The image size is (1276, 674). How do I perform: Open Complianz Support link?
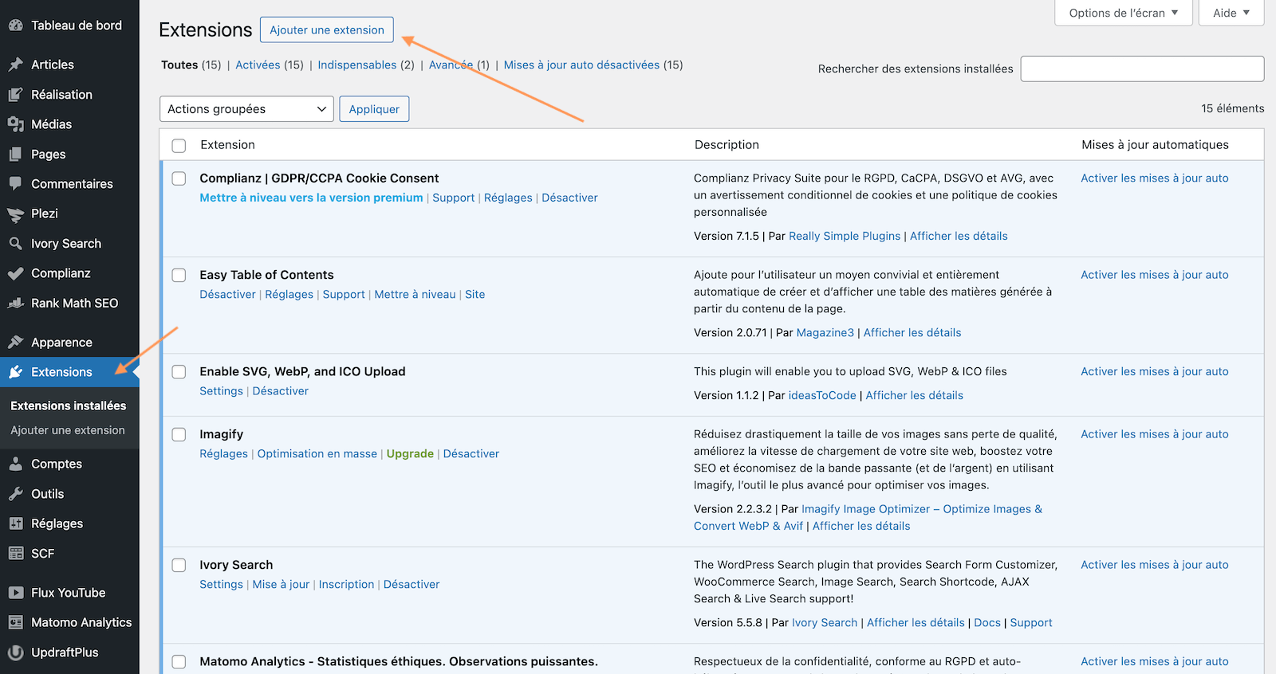click(453, 198)
